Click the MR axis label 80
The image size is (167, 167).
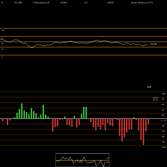(x=163, y=99)
